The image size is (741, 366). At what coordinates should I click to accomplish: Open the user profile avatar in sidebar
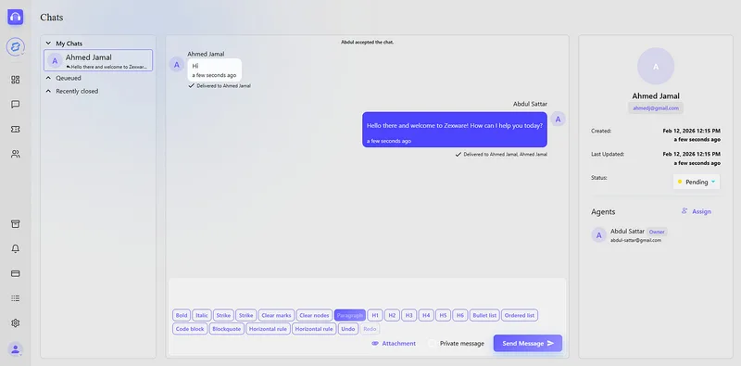(x=15, y=349)
